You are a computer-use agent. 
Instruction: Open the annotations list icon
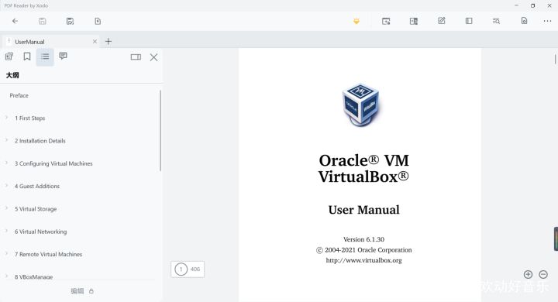coord(63,56)
